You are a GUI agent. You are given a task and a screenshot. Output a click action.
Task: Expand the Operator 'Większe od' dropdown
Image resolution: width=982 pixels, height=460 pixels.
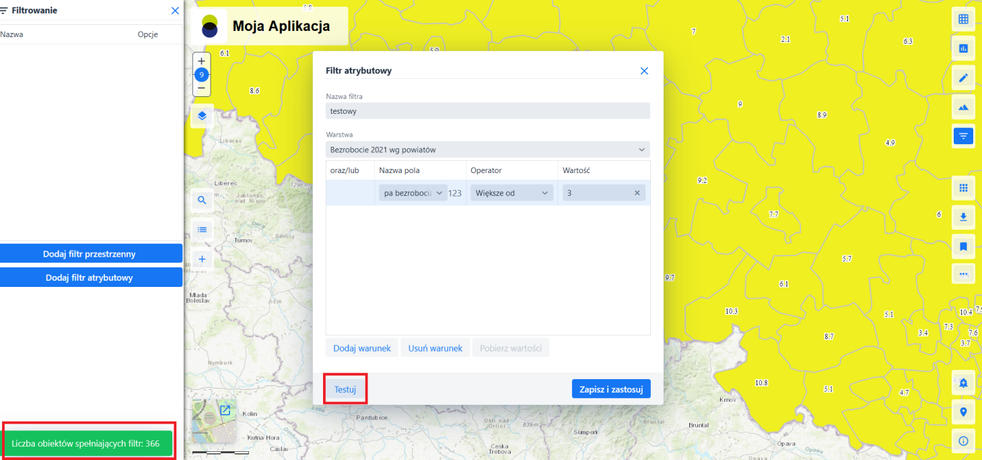(x=511, y=193)
